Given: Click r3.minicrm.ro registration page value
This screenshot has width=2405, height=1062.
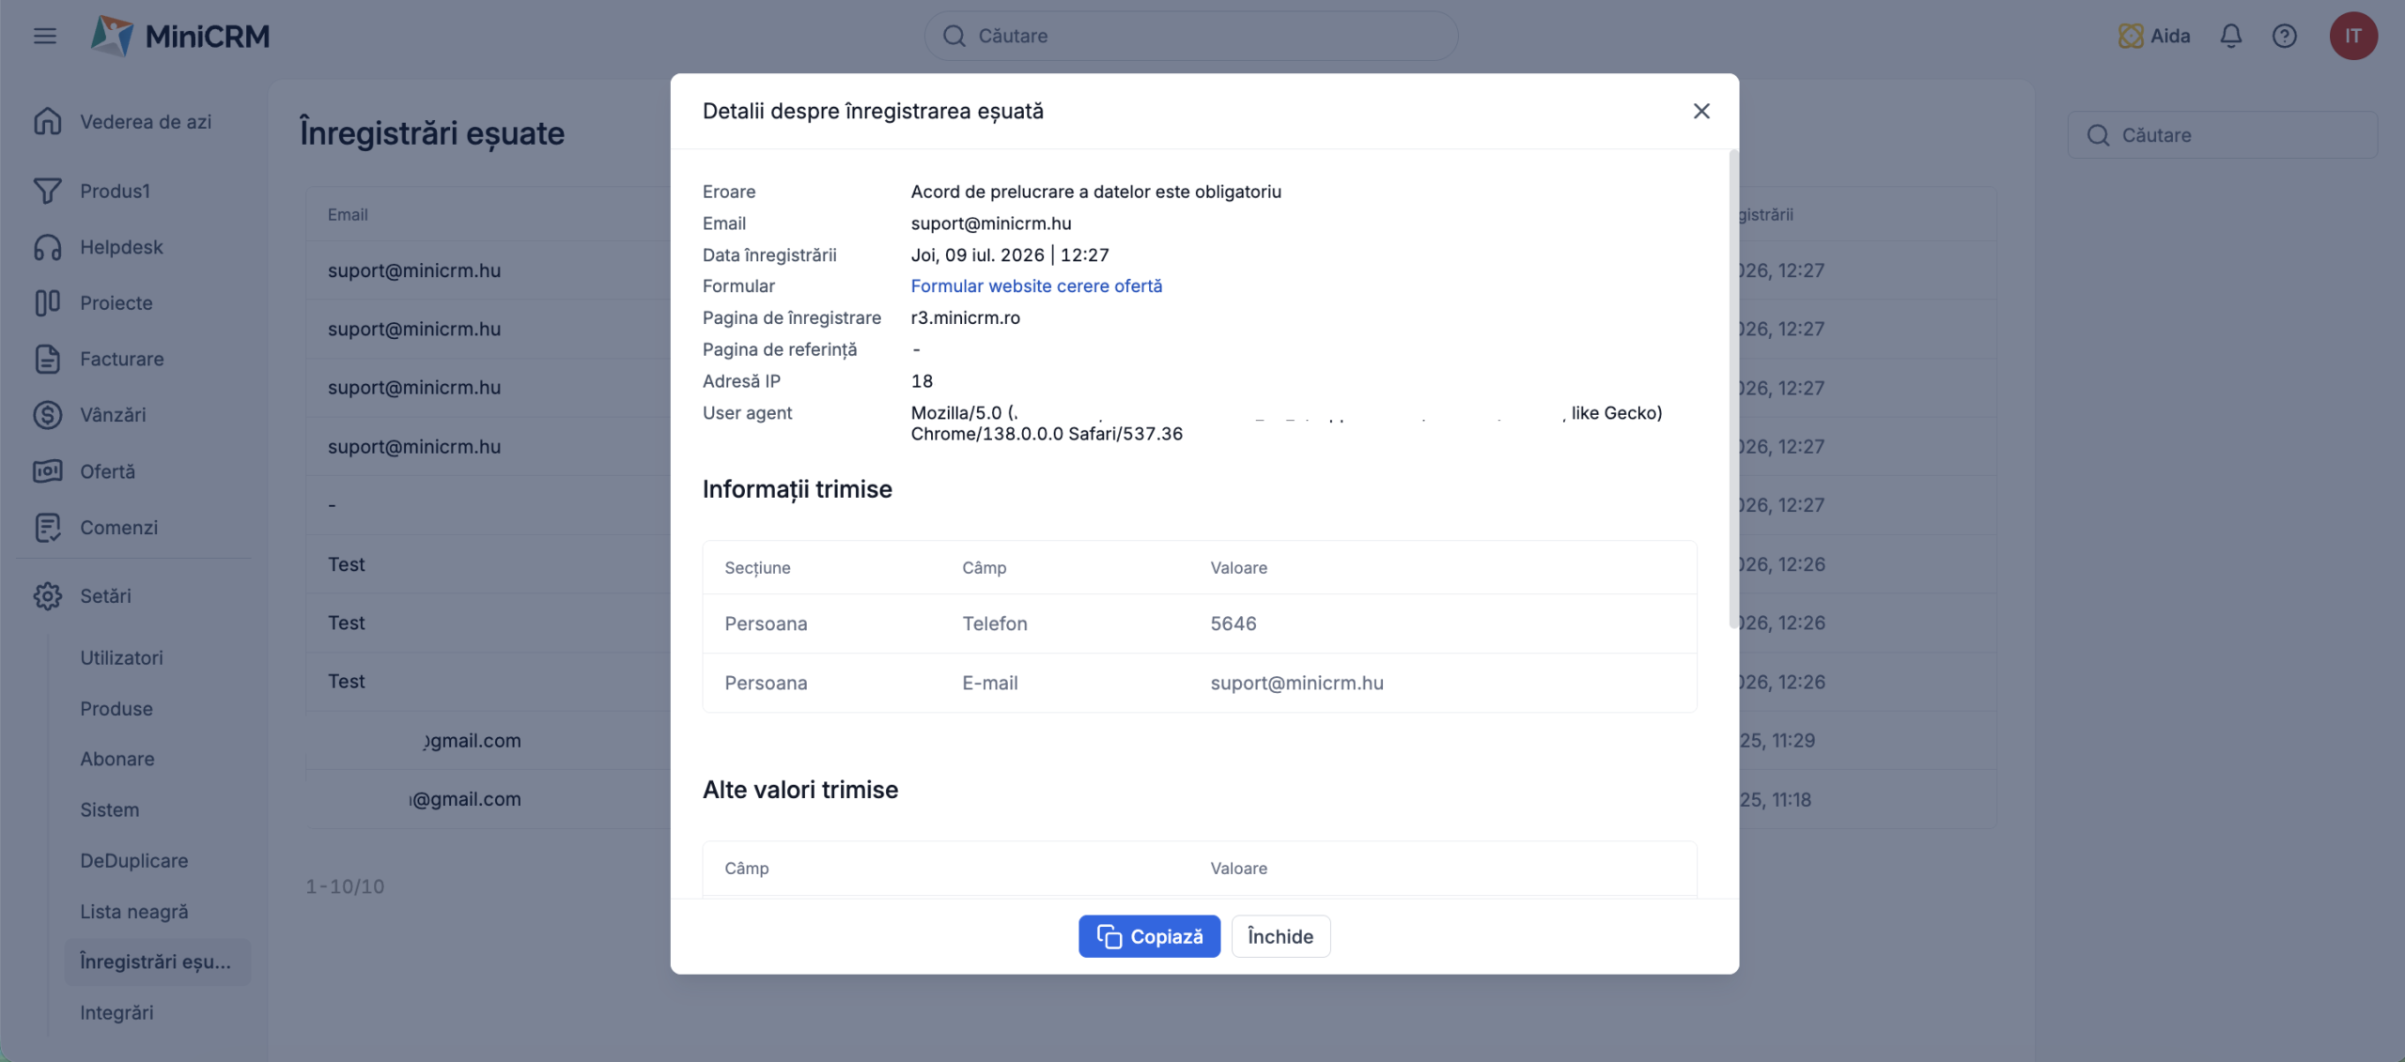Looking at the screenshot, I should [965, 317].
